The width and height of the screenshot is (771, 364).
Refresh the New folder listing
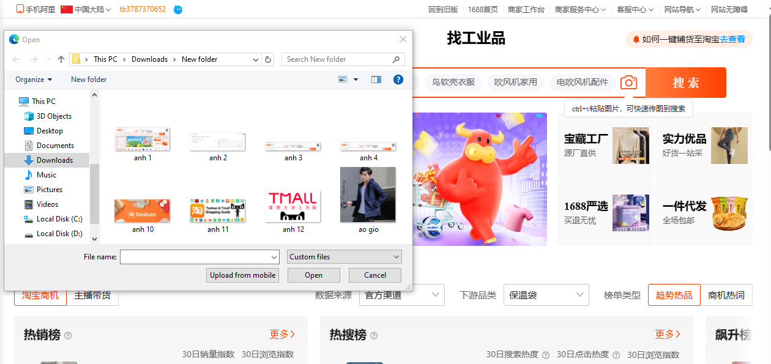point(267,59)
